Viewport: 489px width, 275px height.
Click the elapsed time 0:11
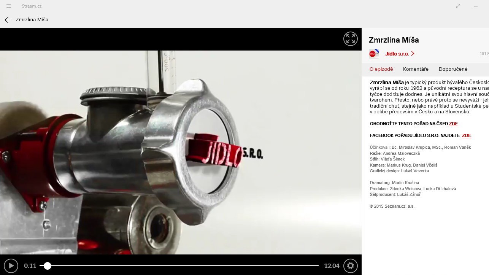tap(30, 265)
